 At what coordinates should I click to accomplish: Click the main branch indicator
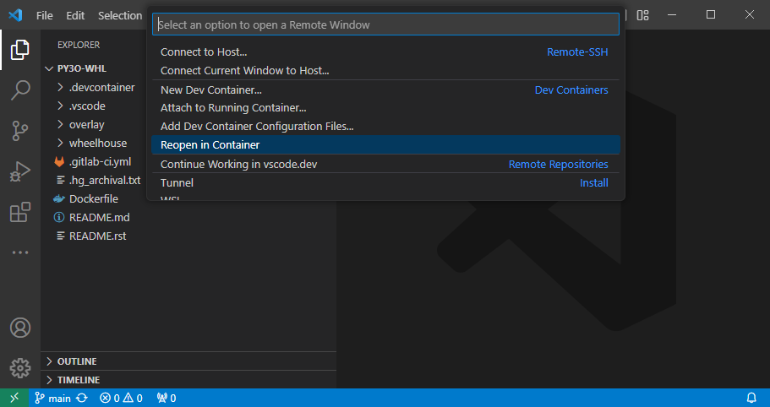point(52,399)
